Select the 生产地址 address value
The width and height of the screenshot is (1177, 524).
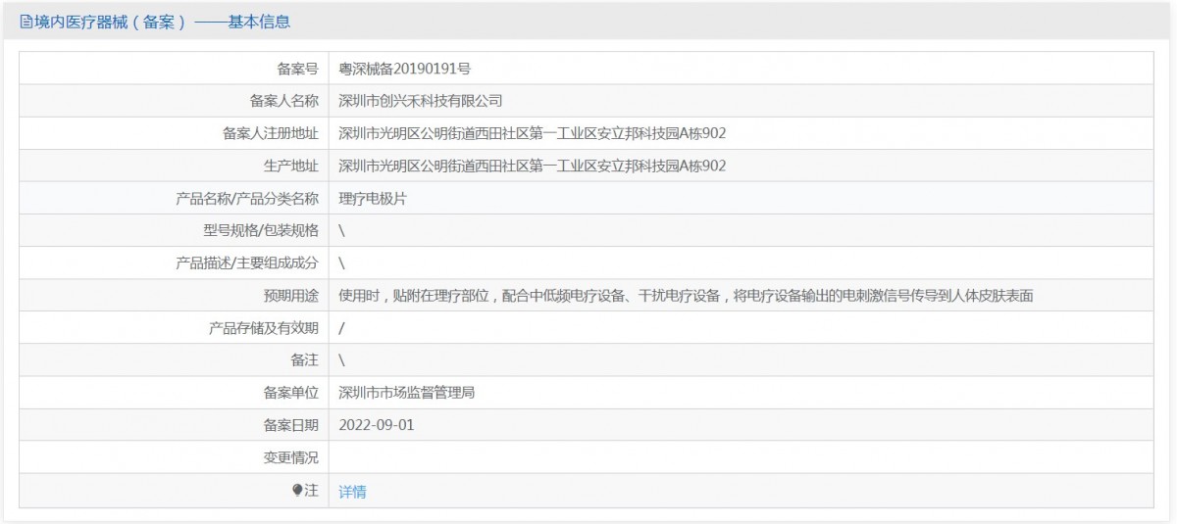[x=532, y=166]
